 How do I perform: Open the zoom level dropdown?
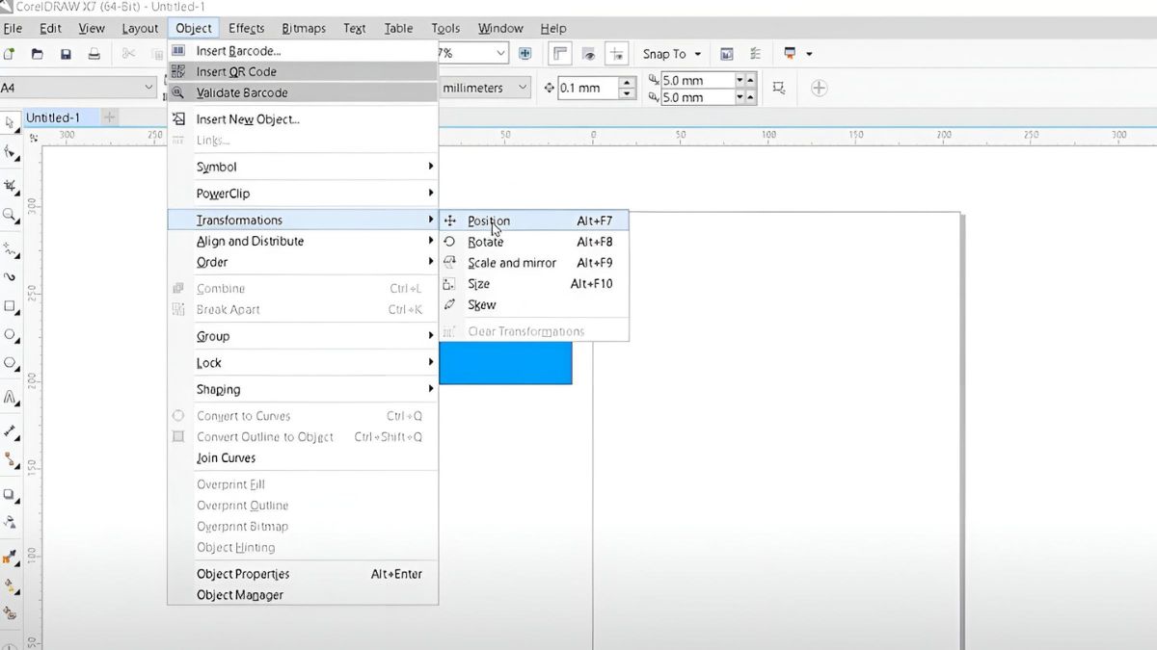click(500, 54)
